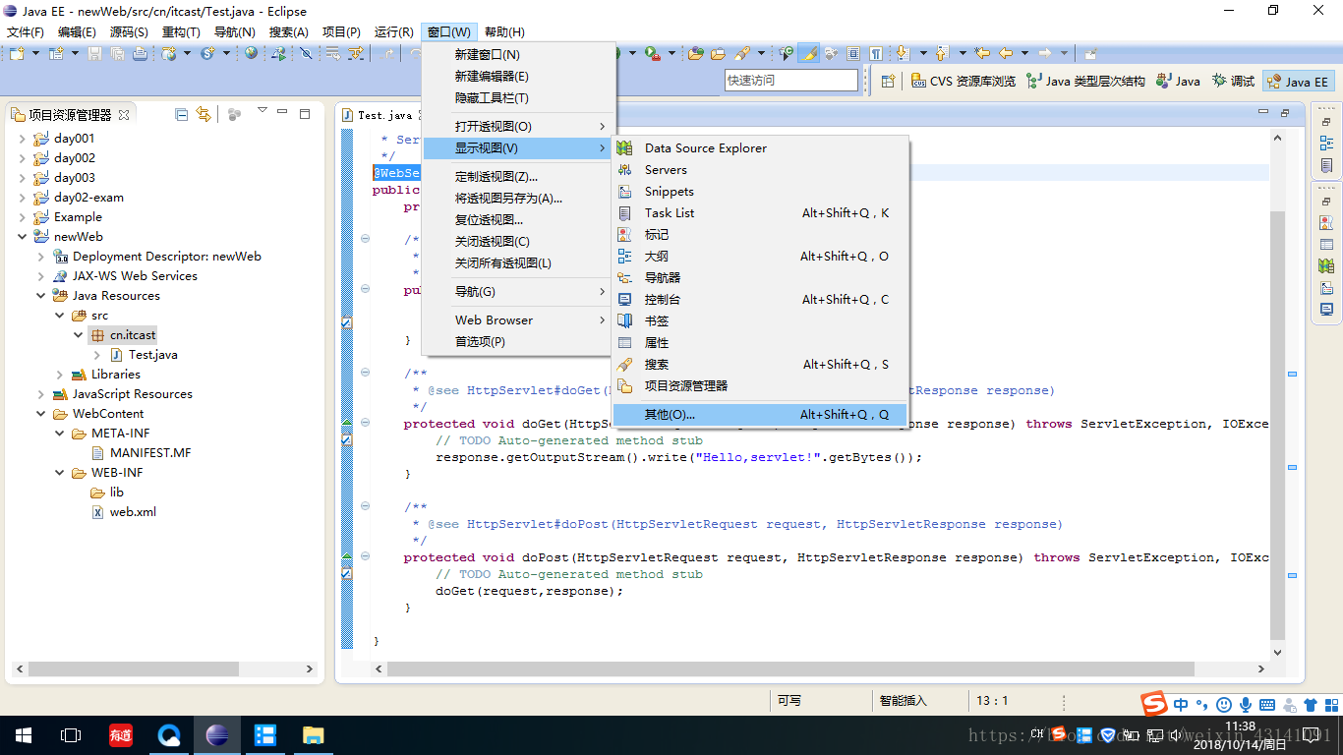This screenshot has width=1343, height=755.
Task: Toggle Skip All Breakpoints in toolbar
Action: tap(306, 53)
